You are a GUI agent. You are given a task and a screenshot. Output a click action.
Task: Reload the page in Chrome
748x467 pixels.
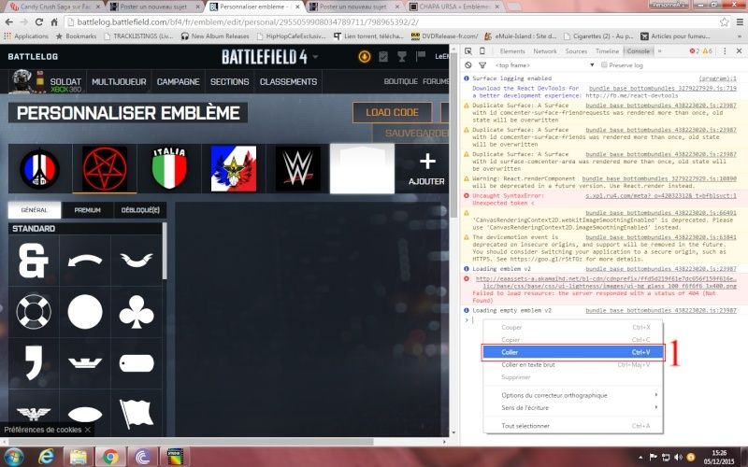[39, 21]
